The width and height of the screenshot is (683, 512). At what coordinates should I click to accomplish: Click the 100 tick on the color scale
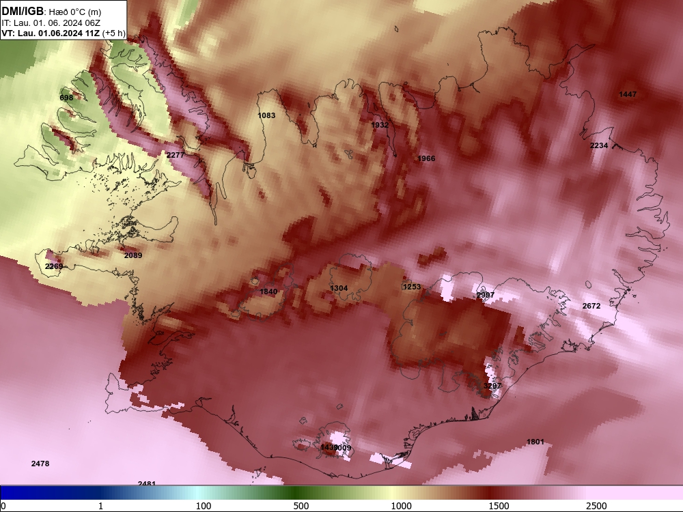(x=204, y=506)
